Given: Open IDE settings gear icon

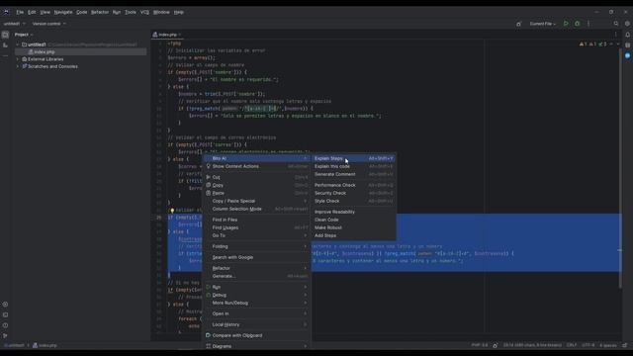Looking at the screenshot, I should [627, 24].
